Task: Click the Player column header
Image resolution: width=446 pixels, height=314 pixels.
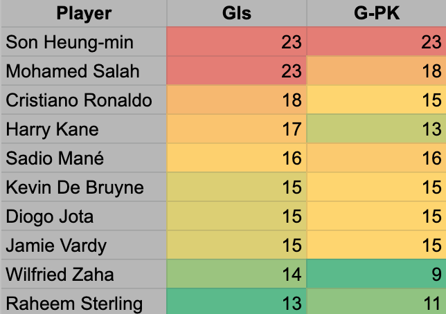Action: pos(83,13)
